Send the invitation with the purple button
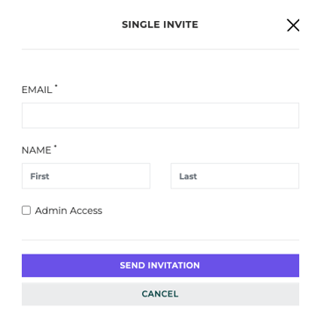This screenshot has width=321, height=322. (160, 266)
